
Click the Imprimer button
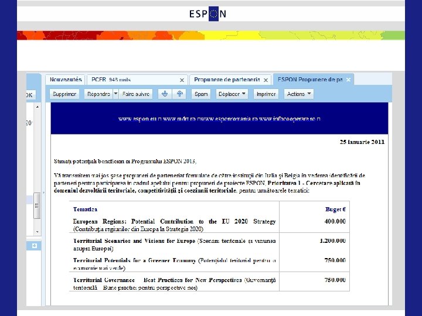(266, 94)
